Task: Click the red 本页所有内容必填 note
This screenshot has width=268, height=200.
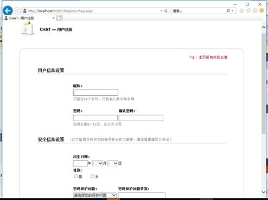Action: 208,58
